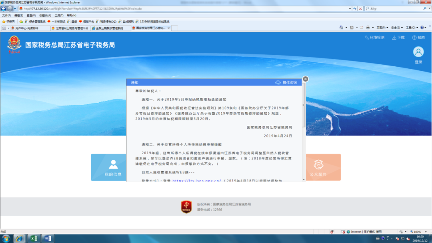The height and width of the screenshot is (243, 432).
Task: Click the browser Back arrow button
Action: (4, 8)
